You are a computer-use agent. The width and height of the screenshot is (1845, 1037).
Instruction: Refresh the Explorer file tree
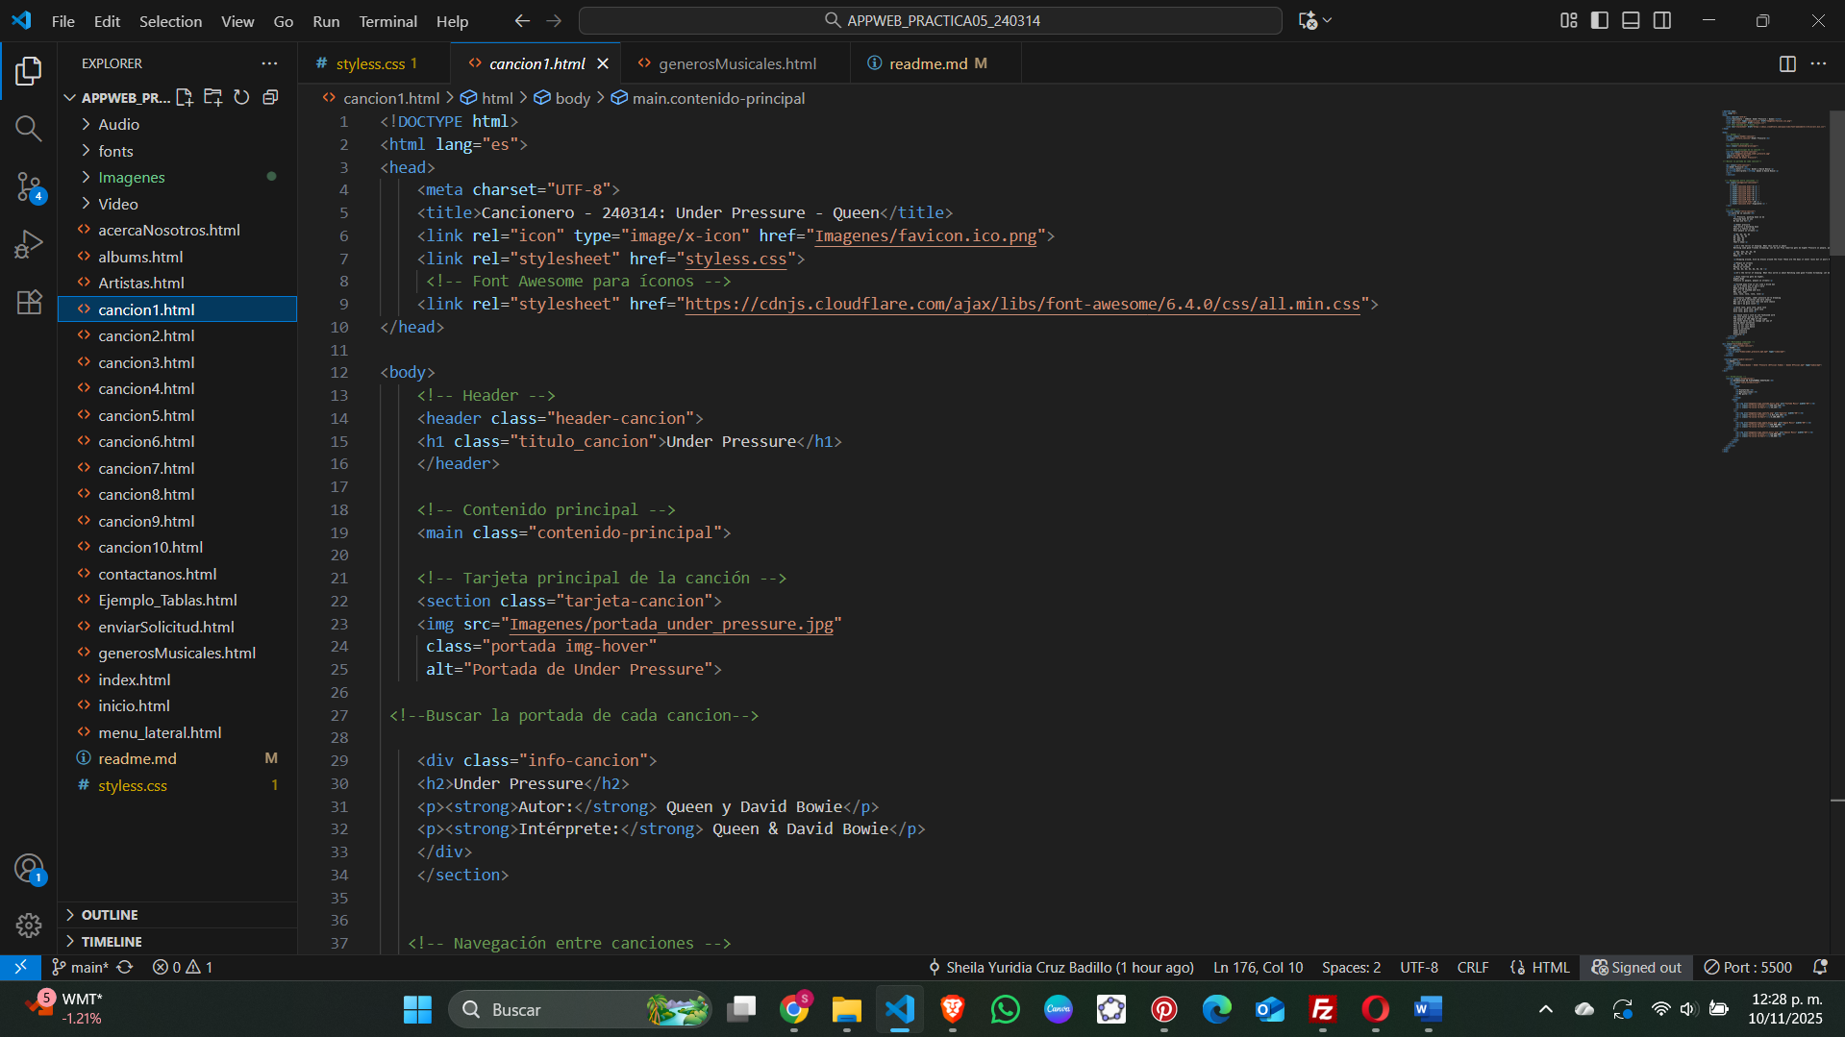[x=241, y=97]
